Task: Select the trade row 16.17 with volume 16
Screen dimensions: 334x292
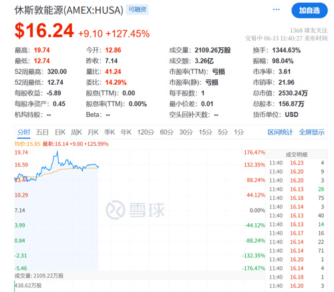Action: click(297, 233)
